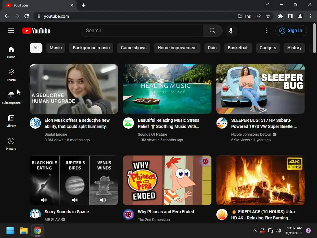The width and height of the screenshot is (317, 238).
Task: Open the 4K fireplace thumbnail
Action: click(260, 180)
